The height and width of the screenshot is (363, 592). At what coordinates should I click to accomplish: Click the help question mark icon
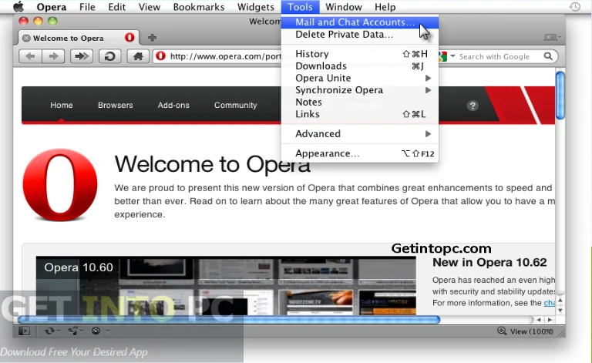click(x=473, y=106)
